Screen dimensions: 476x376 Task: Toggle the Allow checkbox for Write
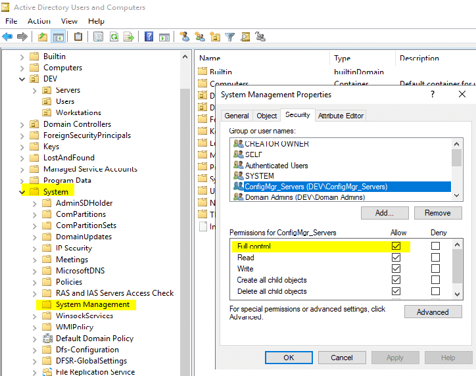(396, 269)
